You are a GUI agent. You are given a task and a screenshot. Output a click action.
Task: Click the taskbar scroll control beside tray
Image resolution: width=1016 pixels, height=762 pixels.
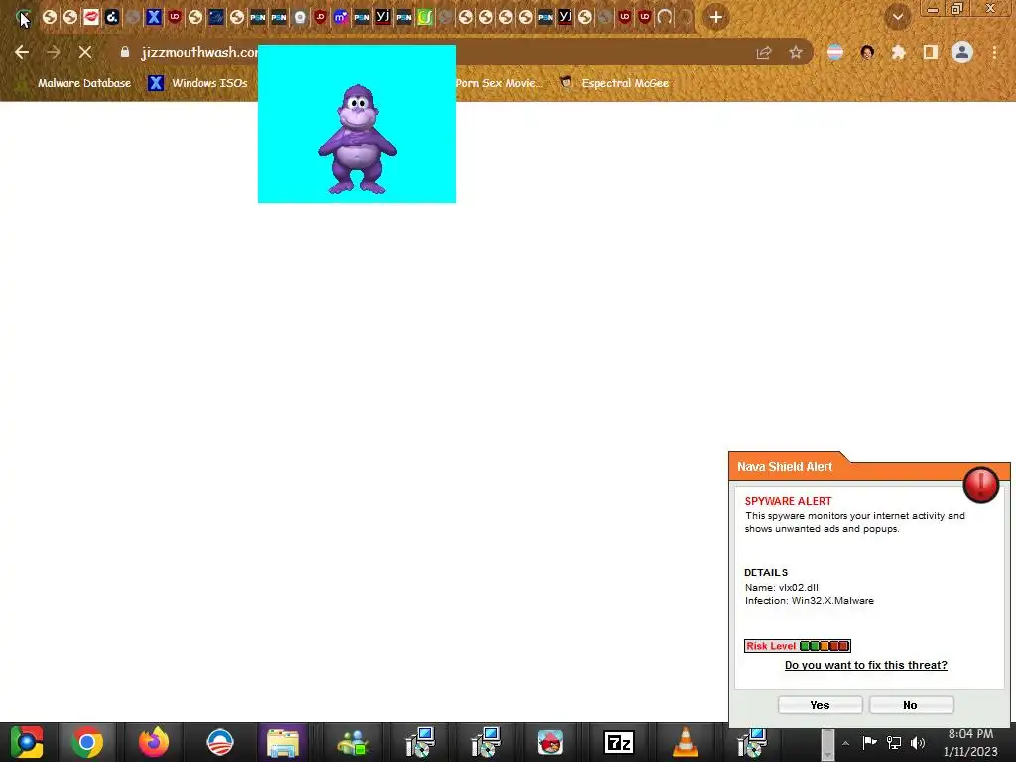(x=827, y=744)
